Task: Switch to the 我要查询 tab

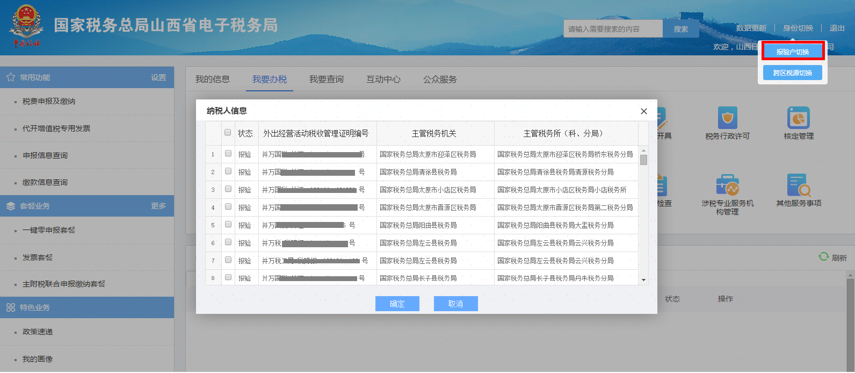Action: point(326,79)
